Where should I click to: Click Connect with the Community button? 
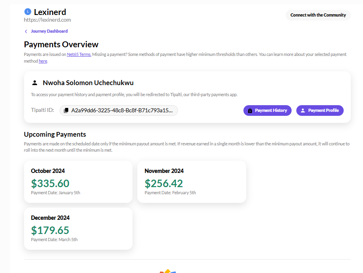click(x=318, y=15)
